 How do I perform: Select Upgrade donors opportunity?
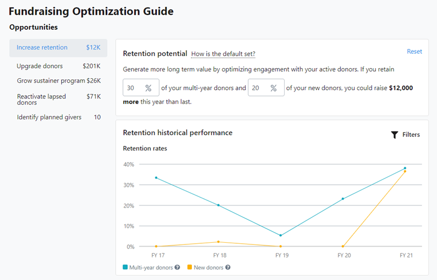(x=58, y=66)
